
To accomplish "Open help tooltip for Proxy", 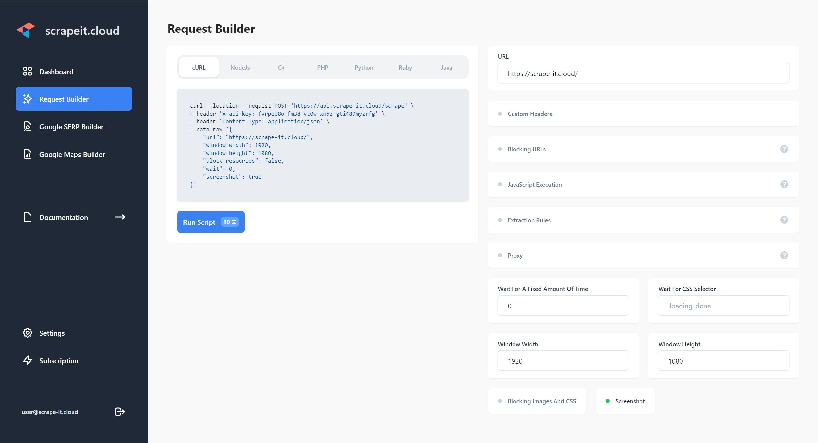I will (x=784, y=255).
